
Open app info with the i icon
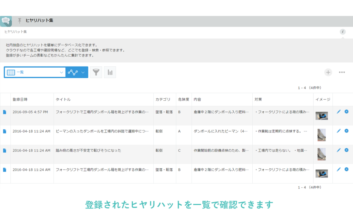coord(342,31)
